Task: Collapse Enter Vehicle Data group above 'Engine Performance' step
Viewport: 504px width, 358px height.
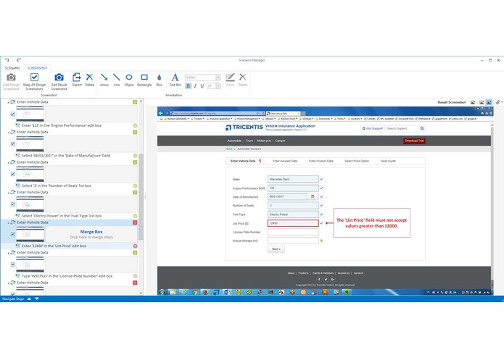Action: [x=8, y=102]
